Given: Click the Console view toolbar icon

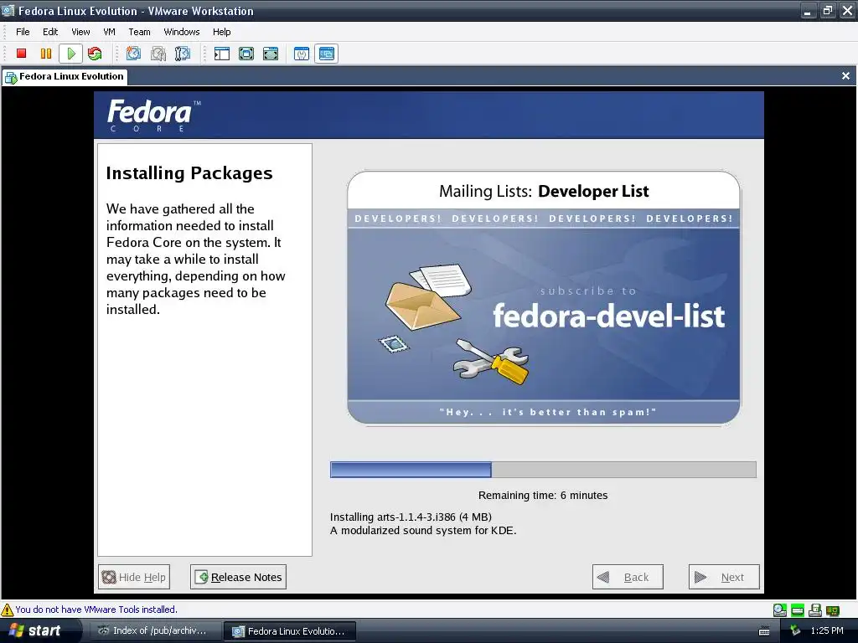Looking at the screenshot, I should tap(326, 54).
